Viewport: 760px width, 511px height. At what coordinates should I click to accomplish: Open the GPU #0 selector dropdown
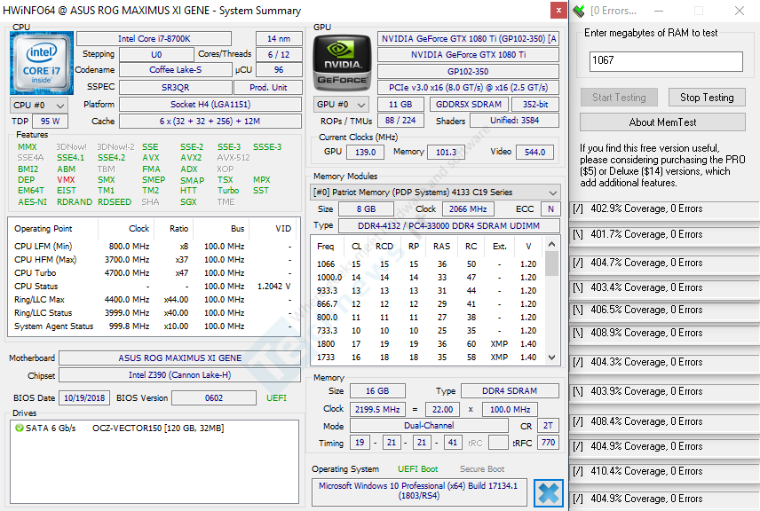(341, 105)
